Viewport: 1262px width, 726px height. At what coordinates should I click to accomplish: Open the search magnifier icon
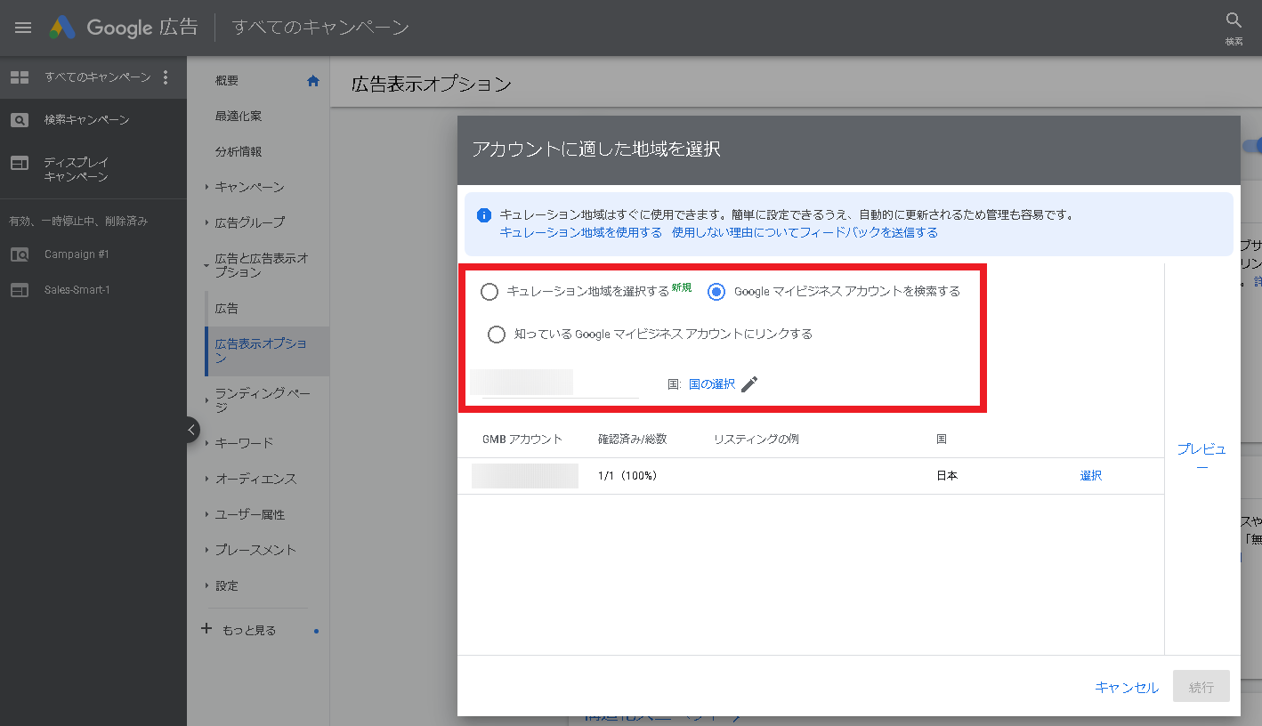click(1234, 20)
